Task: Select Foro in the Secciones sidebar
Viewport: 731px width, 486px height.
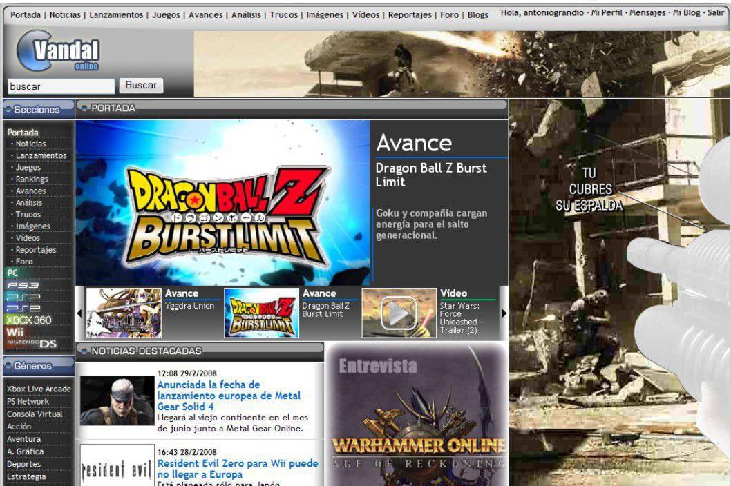Action: [x=24, y=262]
